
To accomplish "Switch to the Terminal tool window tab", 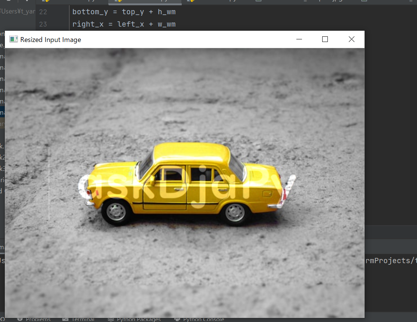I will point(82,319).
